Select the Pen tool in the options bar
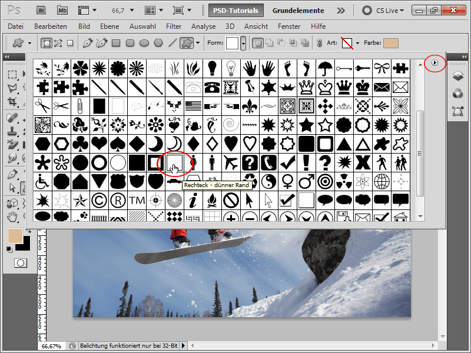 87,43
